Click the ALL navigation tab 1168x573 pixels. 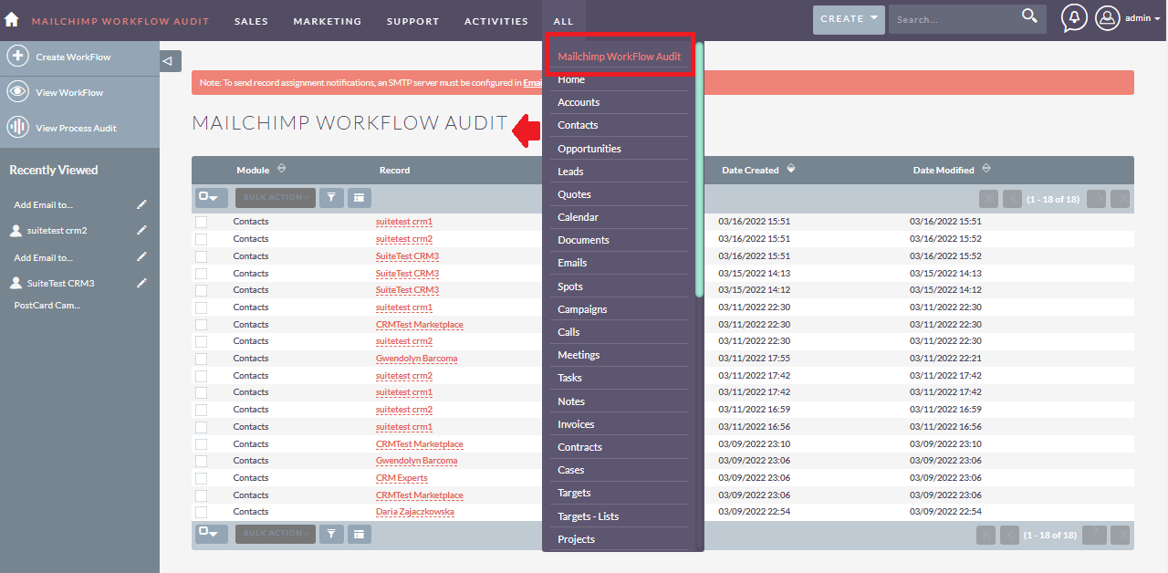tap(563, 21)
